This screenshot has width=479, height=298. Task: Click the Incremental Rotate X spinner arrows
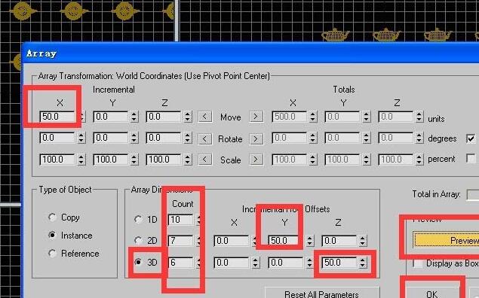(x=81, y=138)
